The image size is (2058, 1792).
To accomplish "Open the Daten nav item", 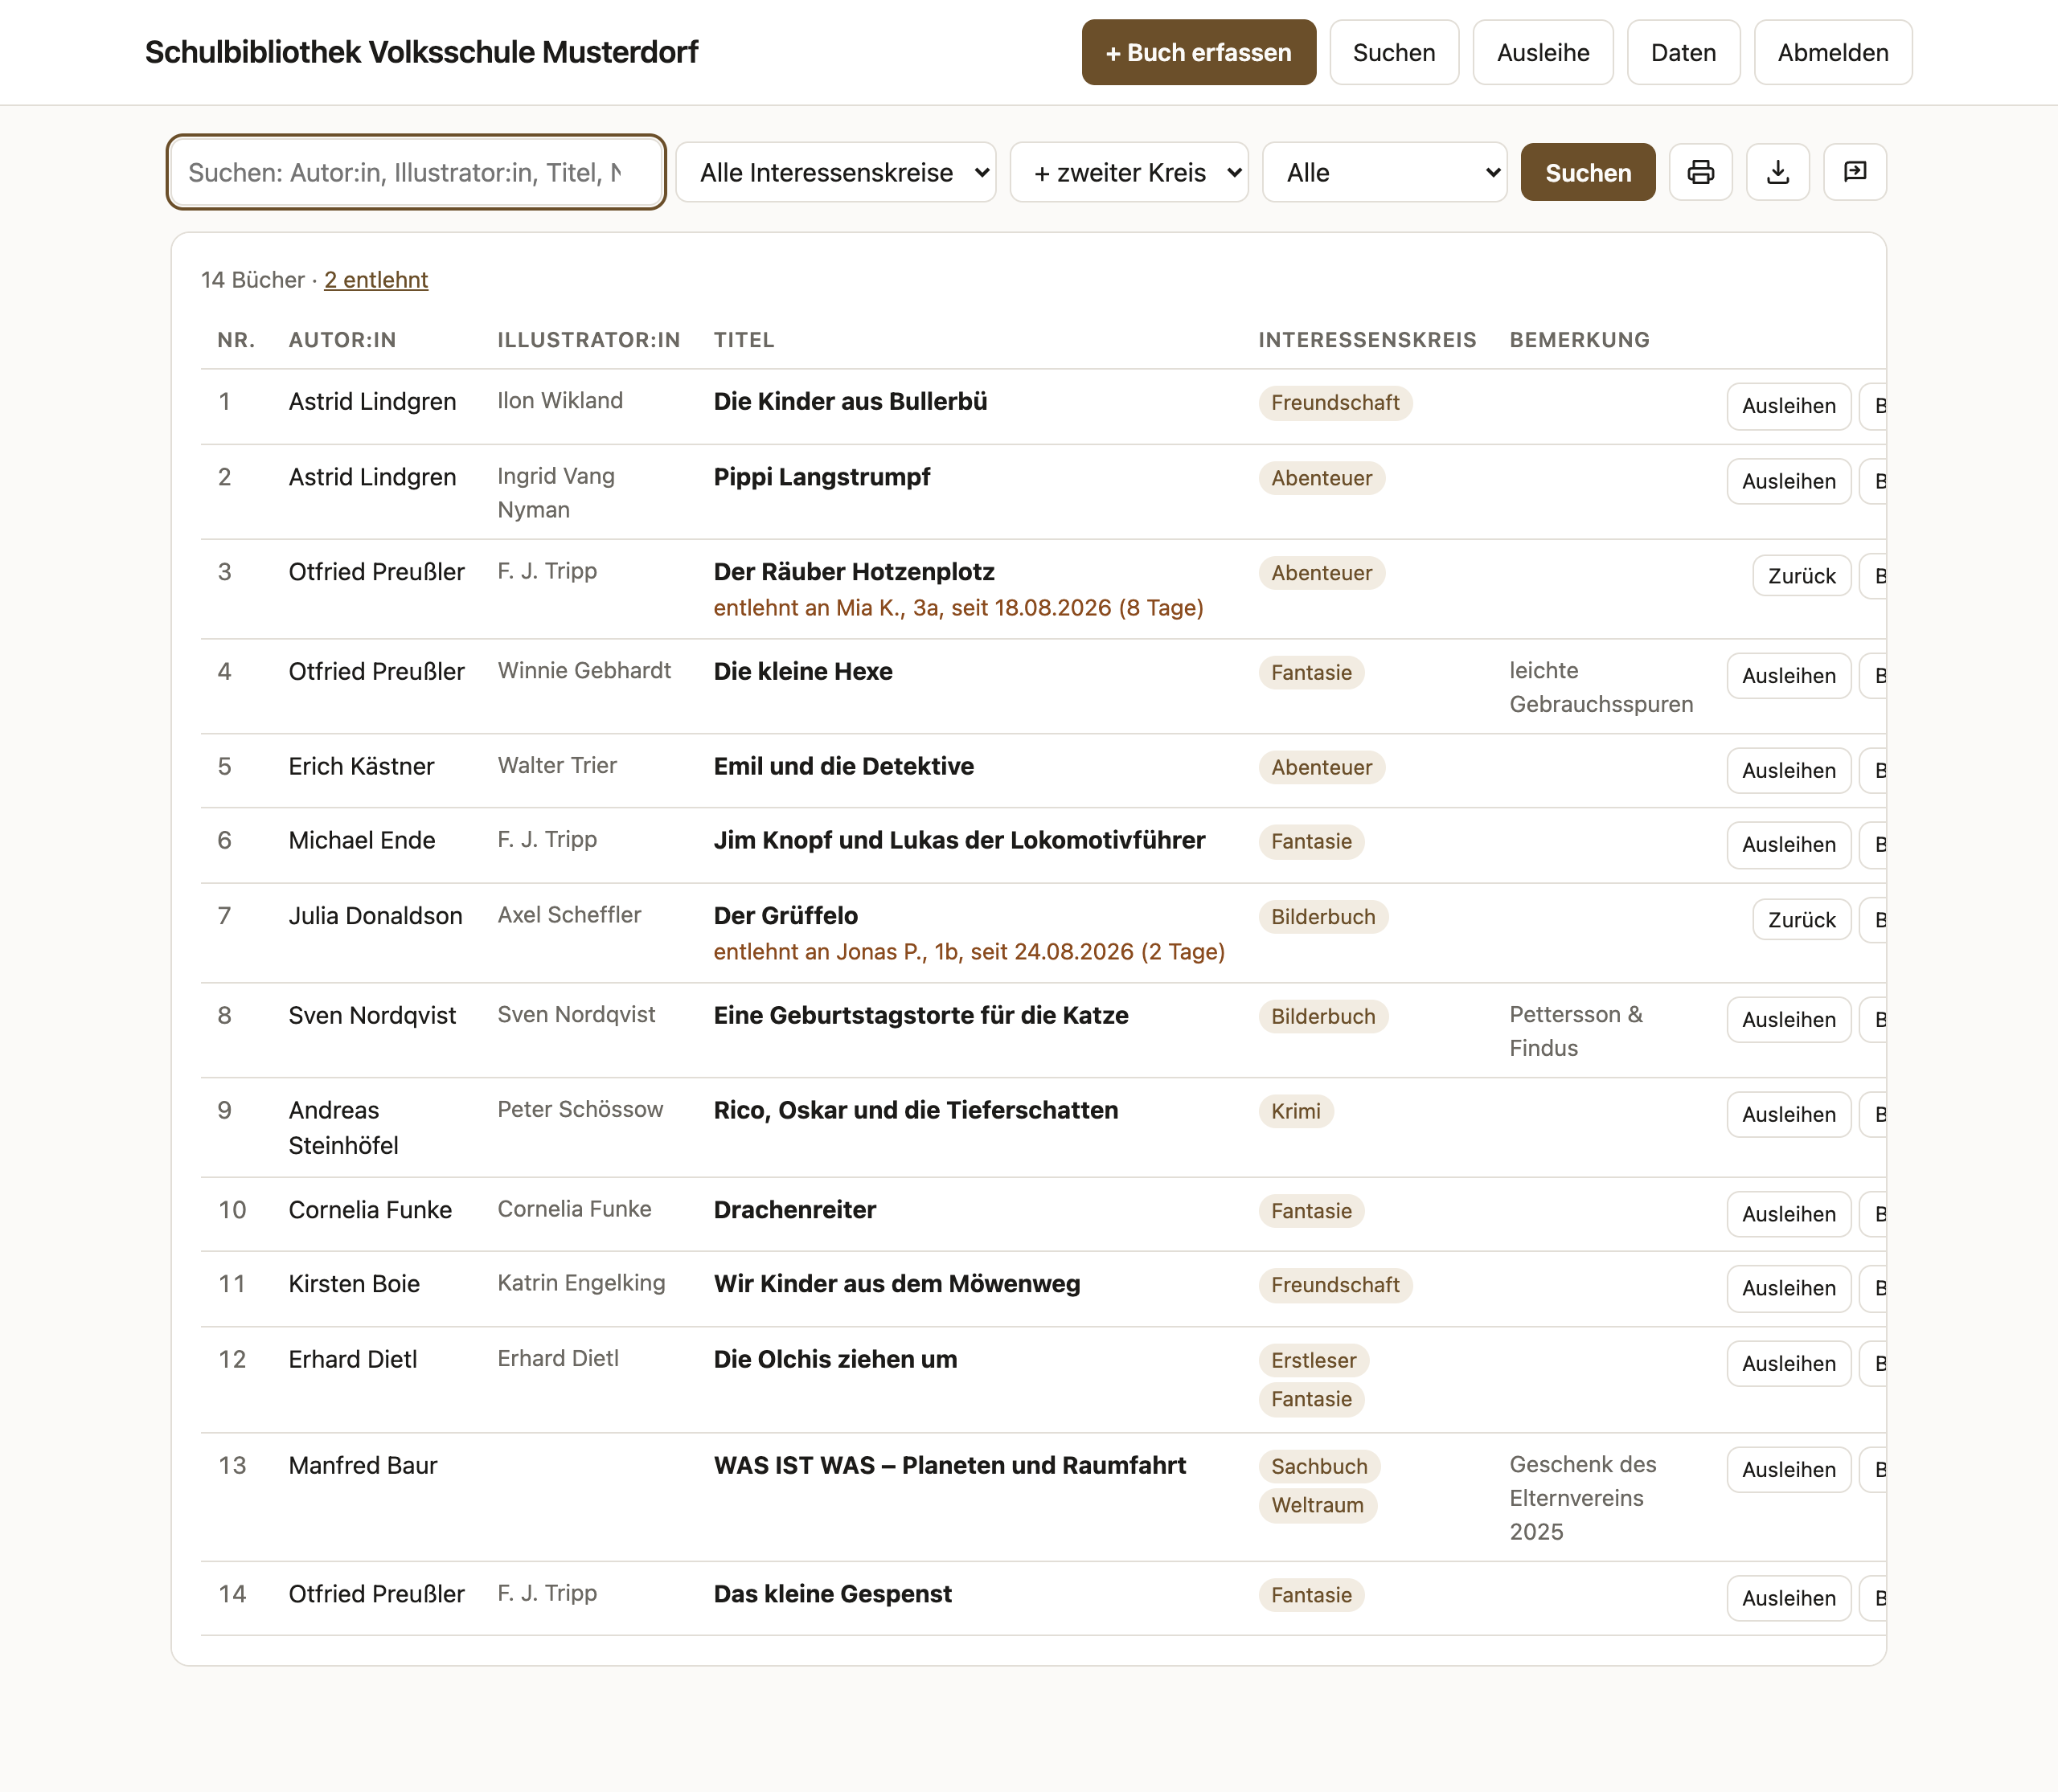I will (x=1683, y=52).
